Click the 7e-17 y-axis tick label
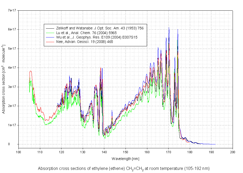The width and height of the screenshot is (243, 173). pyautogui.click(x=12, y=10)
